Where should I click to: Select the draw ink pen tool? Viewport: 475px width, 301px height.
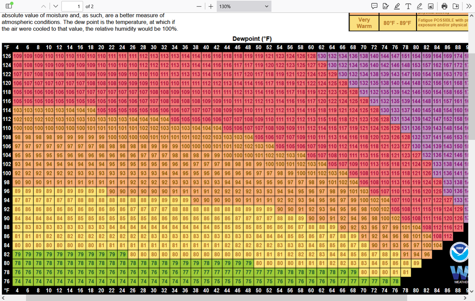(420, 6)
